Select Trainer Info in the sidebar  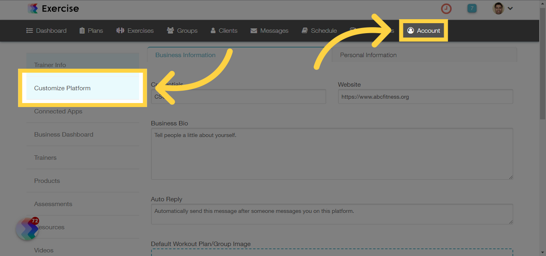[50, 65]
